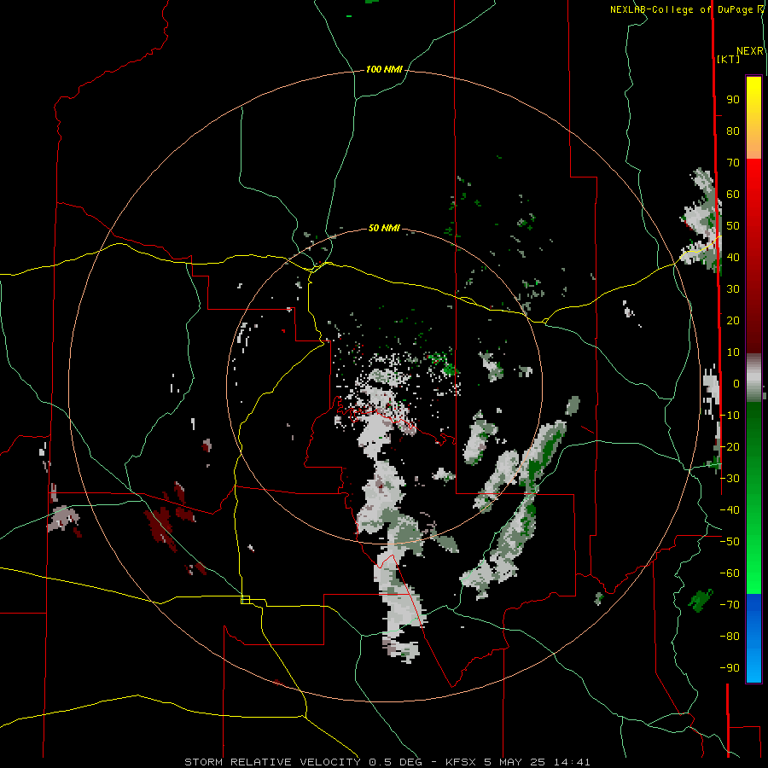Select the positive 40 knot scale label
This screenshot has height=768, width=768.
pos(733,258)
